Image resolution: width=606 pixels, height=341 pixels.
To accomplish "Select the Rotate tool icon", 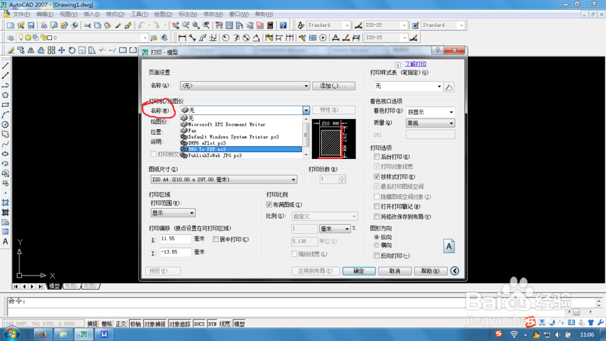I will click(72, 50).
